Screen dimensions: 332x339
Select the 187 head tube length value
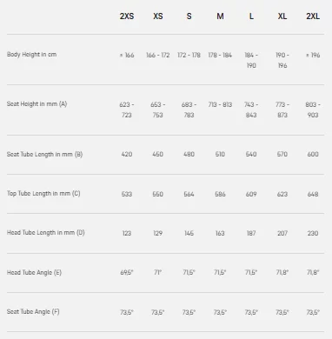point(251,233)
